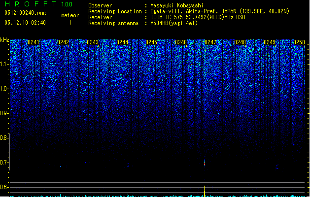This screenshot has width=310, height=197.
Task: Click the 0248 time marker
Action: click(x=240, y=42)
